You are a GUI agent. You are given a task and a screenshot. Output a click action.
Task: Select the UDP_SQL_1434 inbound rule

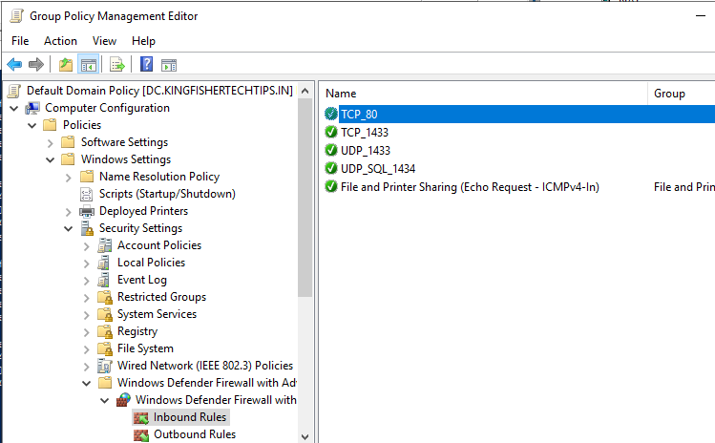pos(378,169)
